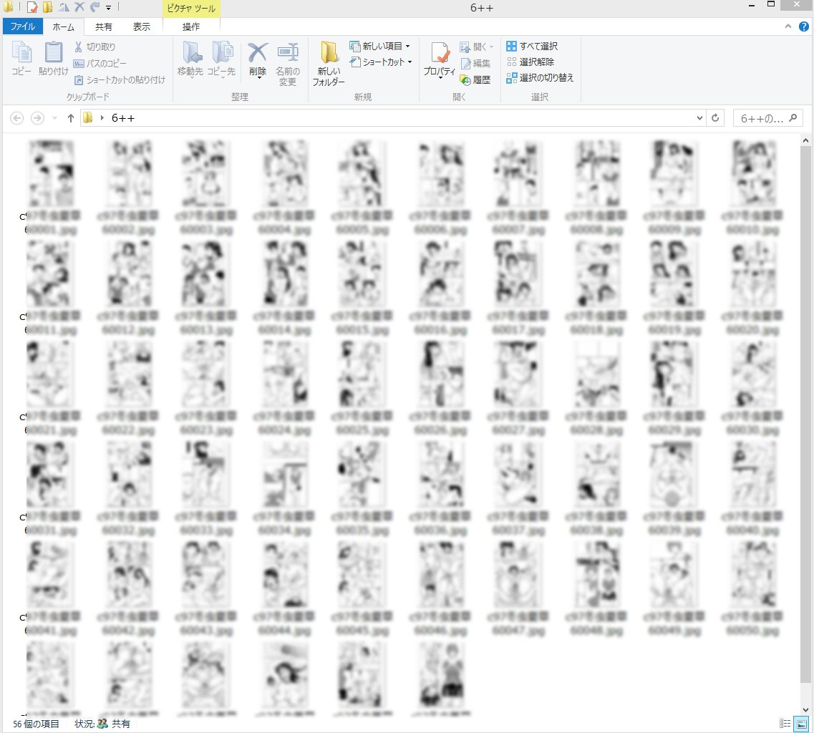Click 編集 (Edit) in the ribbon
The image size is (814, 733).
(x=475, y=63)
